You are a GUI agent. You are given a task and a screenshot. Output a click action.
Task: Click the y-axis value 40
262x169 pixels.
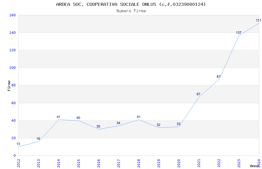(x=14, y=120)
